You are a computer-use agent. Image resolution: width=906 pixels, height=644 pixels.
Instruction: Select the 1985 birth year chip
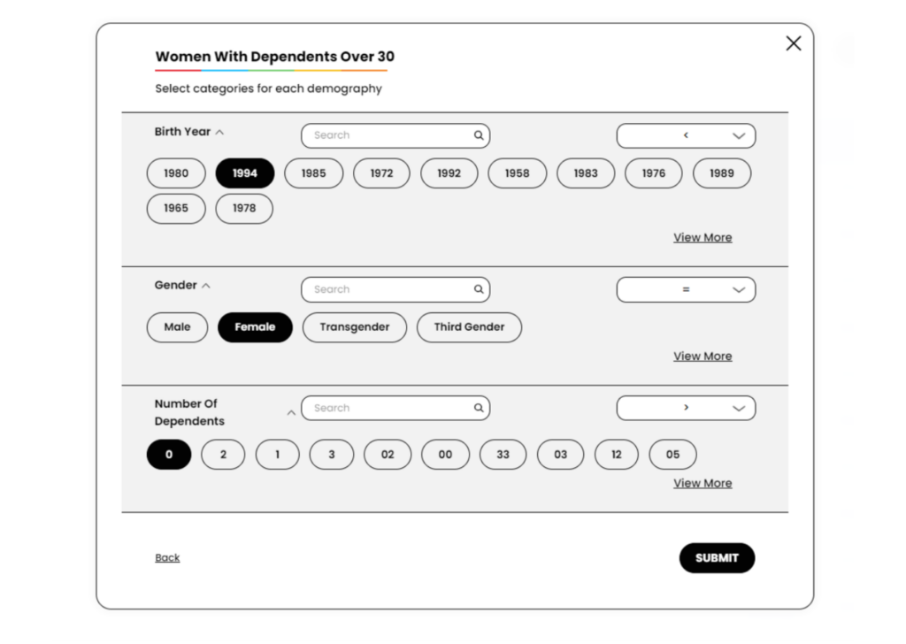(313, 173)
